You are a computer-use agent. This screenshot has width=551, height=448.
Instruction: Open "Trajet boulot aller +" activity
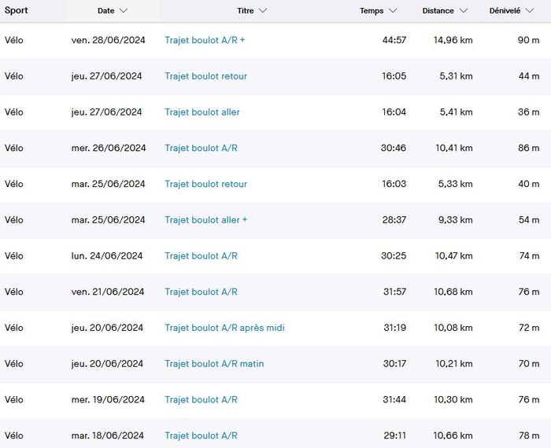(205, 220)
